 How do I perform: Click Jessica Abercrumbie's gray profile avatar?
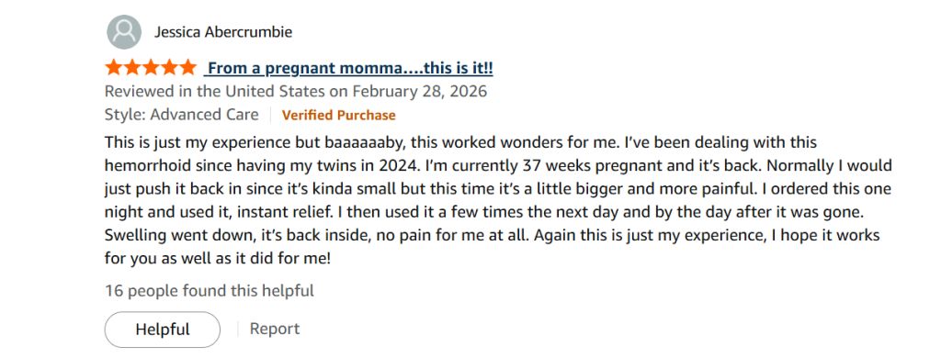[124, 32]
